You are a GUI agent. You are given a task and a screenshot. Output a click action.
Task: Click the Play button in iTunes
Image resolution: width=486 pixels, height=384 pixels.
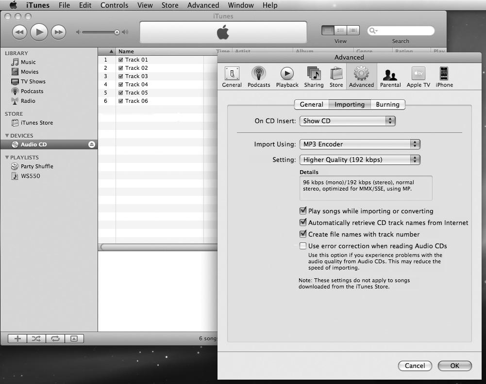click(39, 32)
